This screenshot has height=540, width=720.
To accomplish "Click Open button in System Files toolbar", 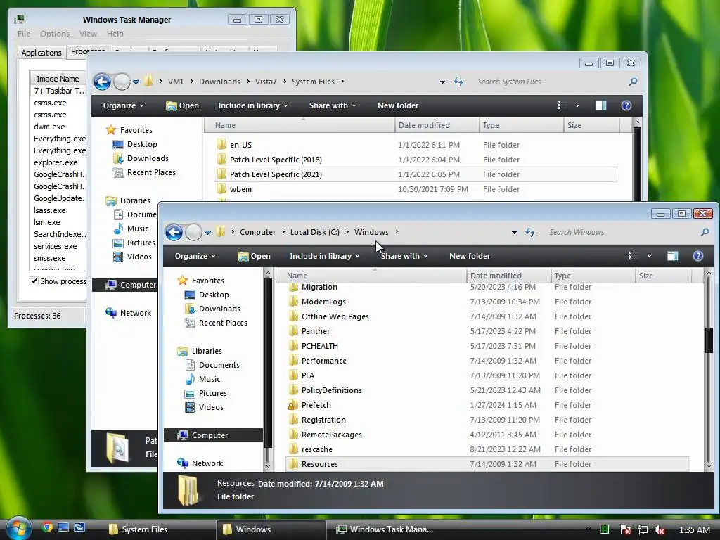I will click(182, 105).
